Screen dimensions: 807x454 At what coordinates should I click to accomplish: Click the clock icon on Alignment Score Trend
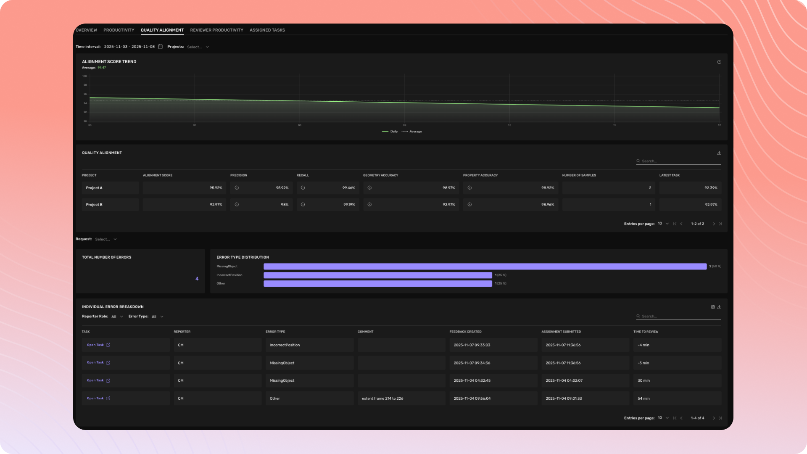719,62
